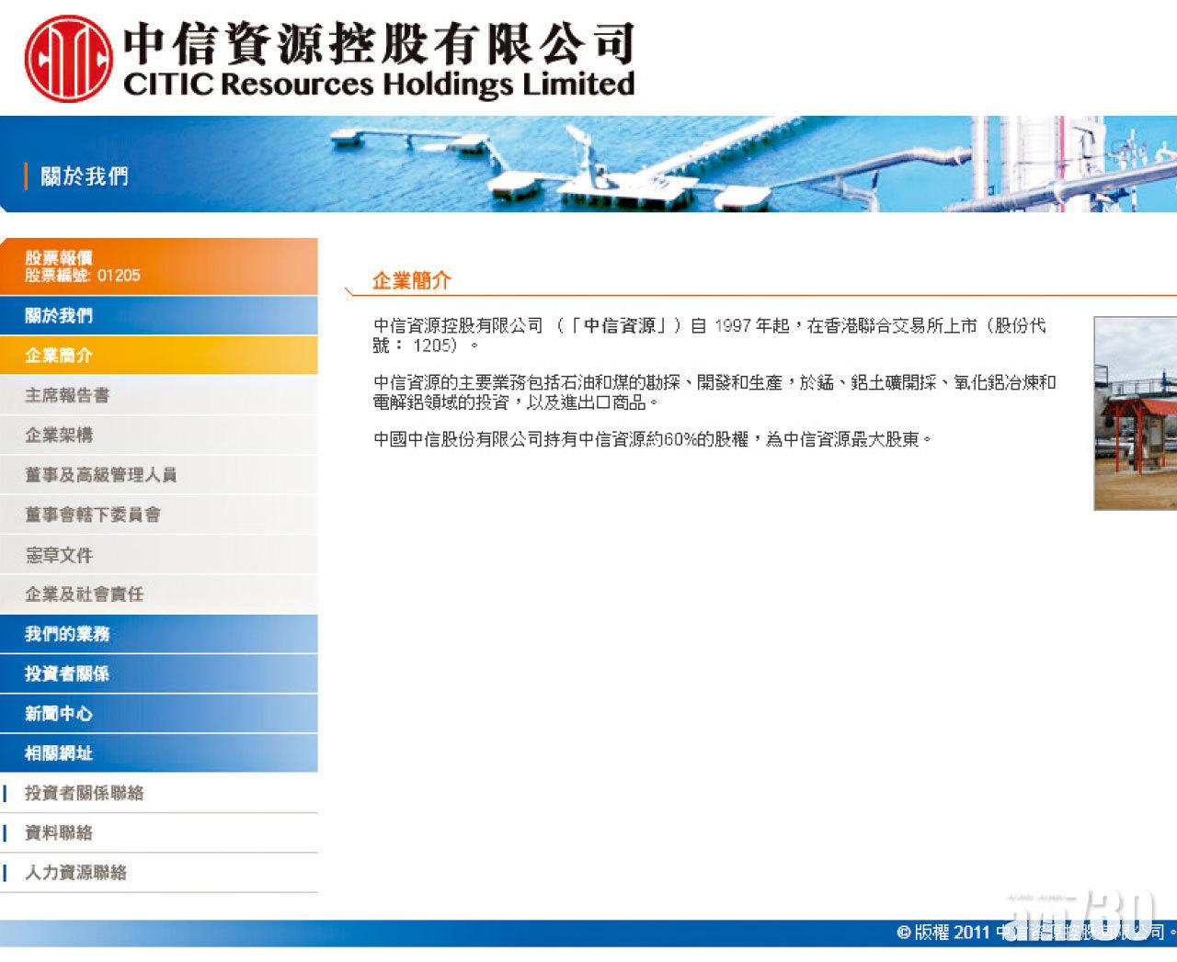Click the CITIC Resources Holdings Limited title
The image size is (1177, 962).
[379, 85]
